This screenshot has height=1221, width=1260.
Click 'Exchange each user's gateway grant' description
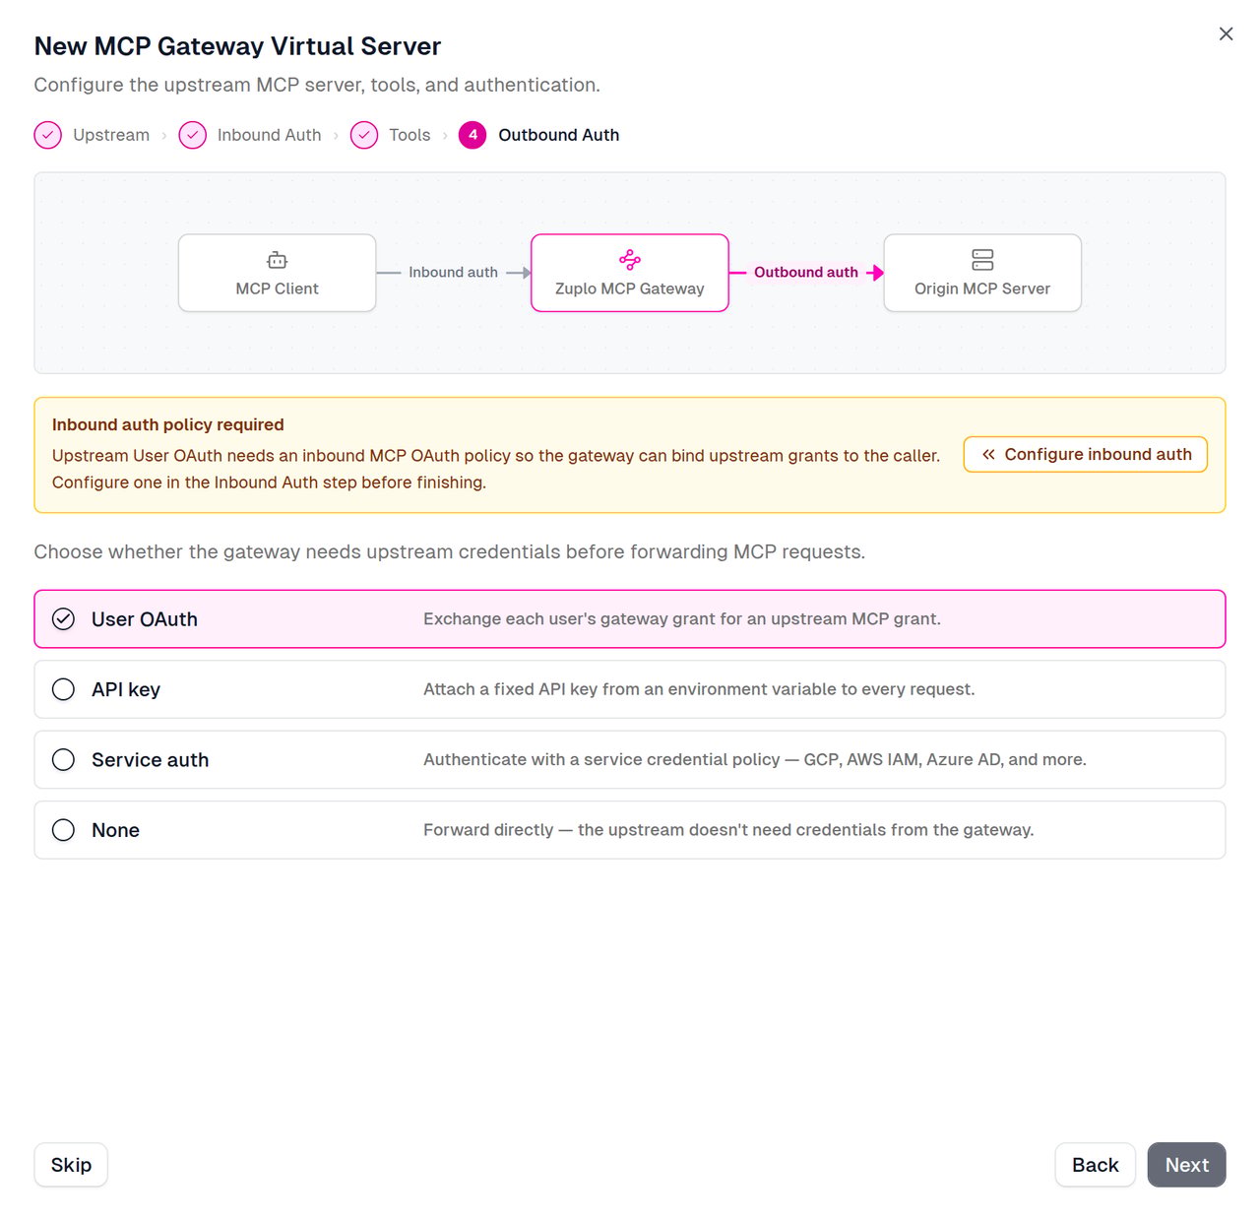pyautogui.click(x=682, y=618)
